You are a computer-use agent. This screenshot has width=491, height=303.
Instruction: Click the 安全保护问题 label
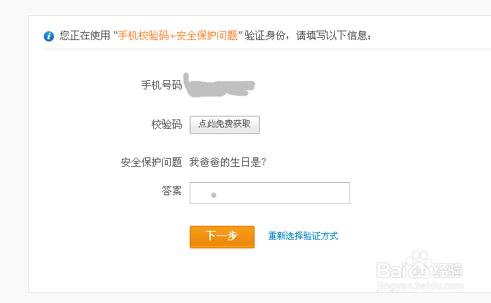[x=151, y=162]
